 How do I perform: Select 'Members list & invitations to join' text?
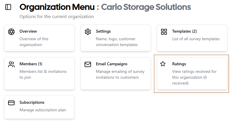tap(43, 74)
